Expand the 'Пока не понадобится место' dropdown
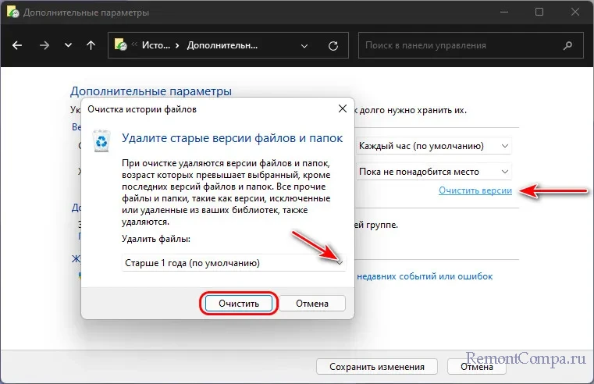Image resolution: width=594 pixels, height=384 pixels. coord(434,171)
